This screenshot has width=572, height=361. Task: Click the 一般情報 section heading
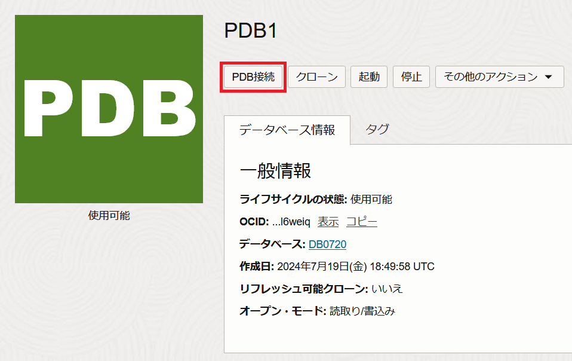(275, 171)
